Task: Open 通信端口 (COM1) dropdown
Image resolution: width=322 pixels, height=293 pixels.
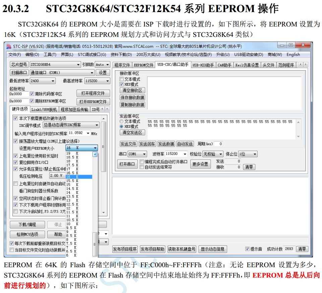Action: 62,73
